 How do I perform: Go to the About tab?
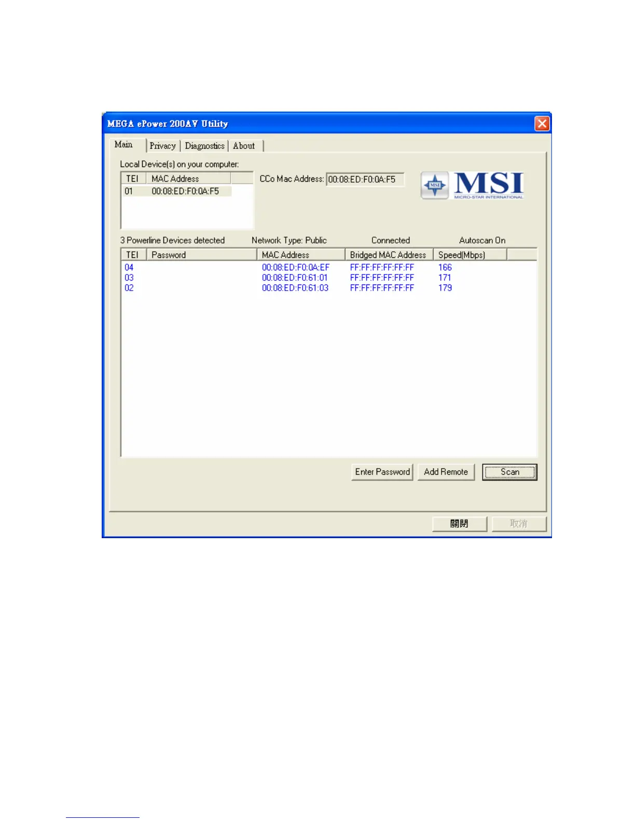244,146
